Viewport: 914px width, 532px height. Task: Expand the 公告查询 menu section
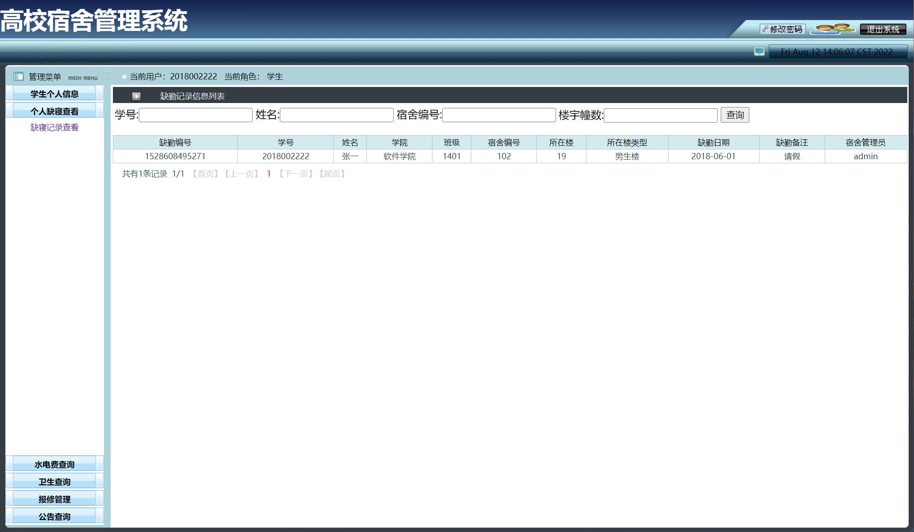pyautogui.click(x=54, y=516)
